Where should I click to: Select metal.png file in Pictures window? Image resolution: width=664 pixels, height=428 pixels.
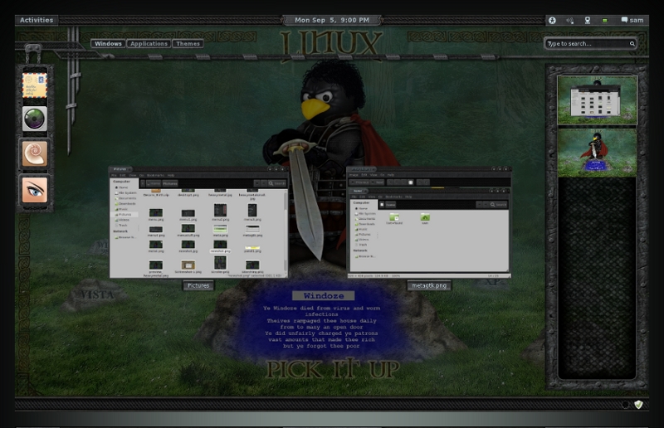point(156,246)
